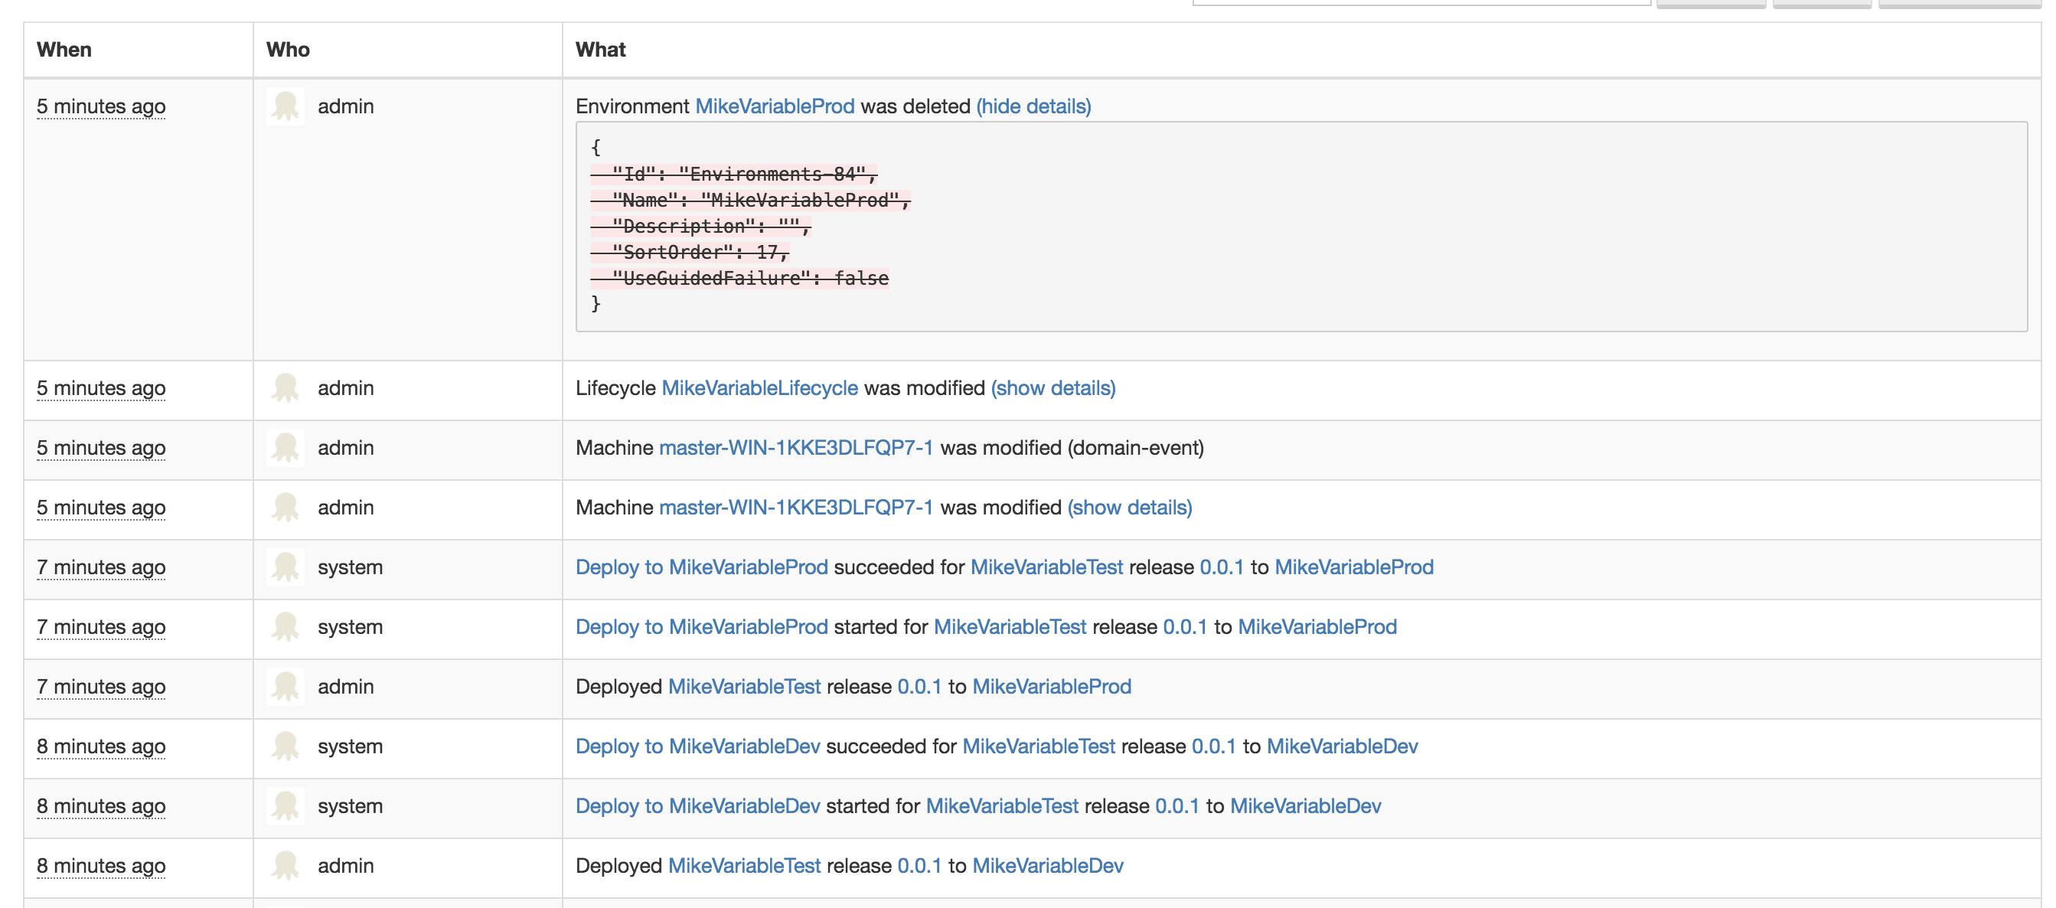The width and height of the screenshot is (2056, 908).
Task: Open MikeVariableLifecycle link
Action: pyautogui.click(x=760, y=388)
